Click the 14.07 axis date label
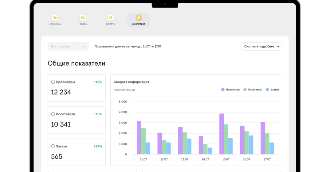Image resolution: width=330 pixels, height=172 pixels. (x=205, y=159)
